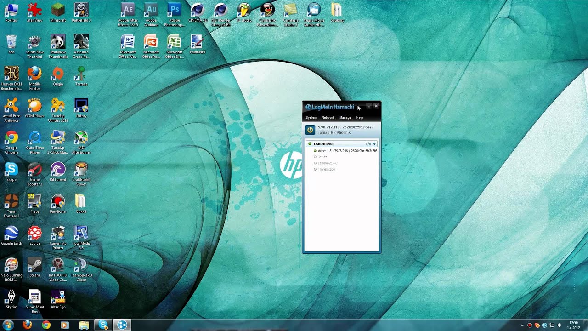Click the Hamachi power button
The image size is (588, 331).
coord(310,130)
